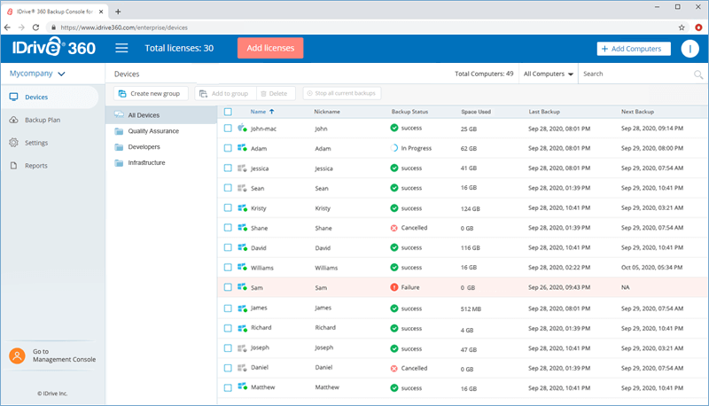Viewport: 709px width, 406px height.
Task: Click the IDrive 360 logo
Action: 54,47
